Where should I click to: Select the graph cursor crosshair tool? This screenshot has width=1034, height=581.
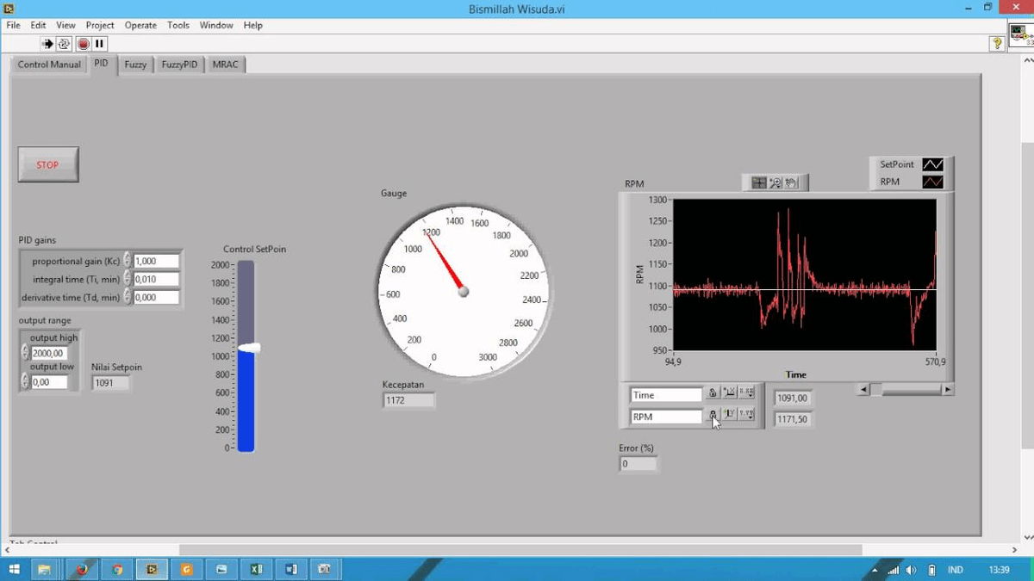[x=759, y=182]
